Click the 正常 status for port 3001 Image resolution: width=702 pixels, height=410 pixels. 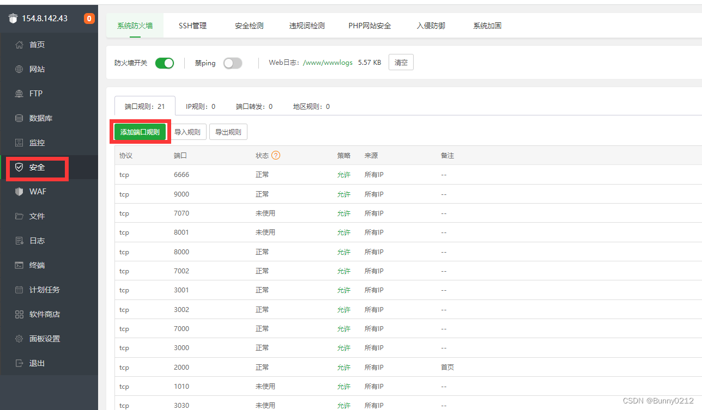point(262,290)
